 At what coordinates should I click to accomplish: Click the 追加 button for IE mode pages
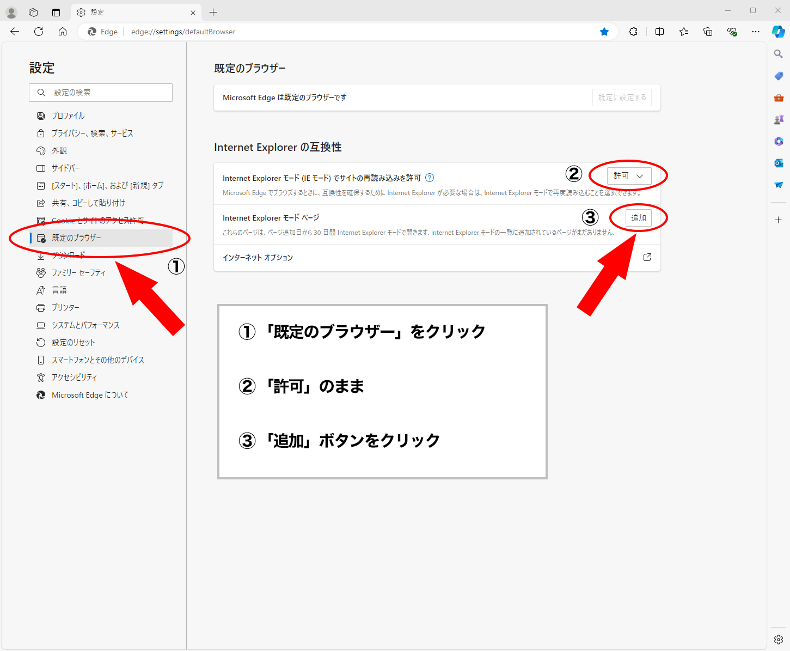639,218
